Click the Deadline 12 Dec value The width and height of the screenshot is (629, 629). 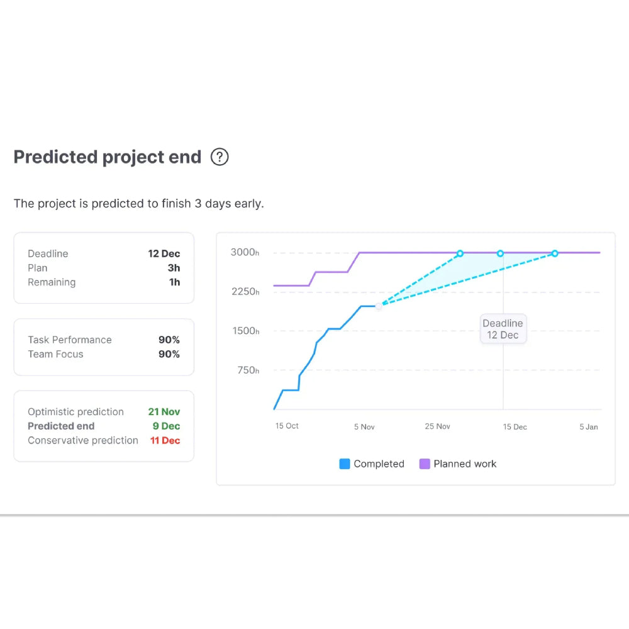tap(164, 253)
